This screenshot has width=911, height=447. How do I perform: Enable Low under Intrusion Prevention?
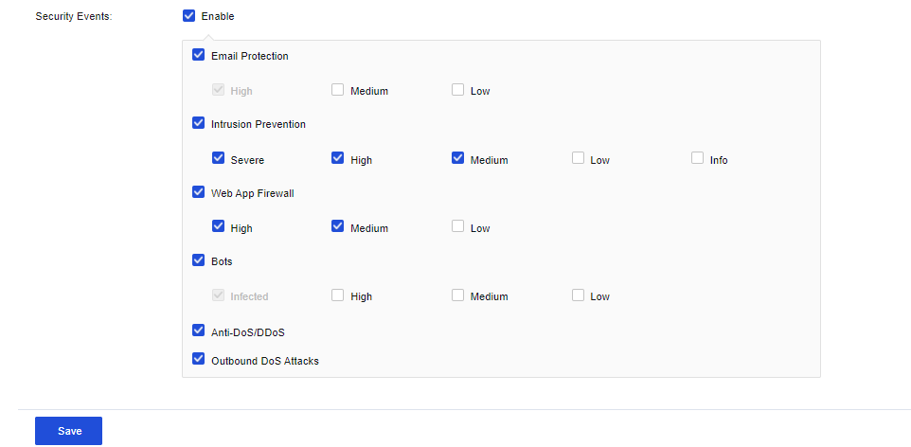point(579,159)
